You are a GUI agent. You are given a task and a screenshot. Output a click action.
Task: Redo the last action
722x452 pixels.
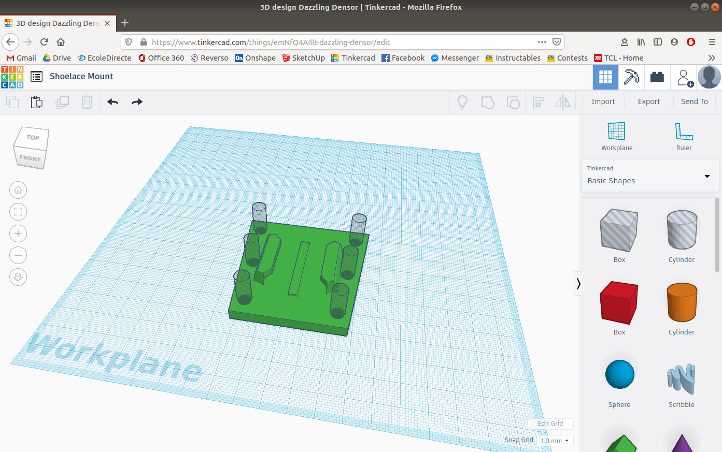point(137,102)
